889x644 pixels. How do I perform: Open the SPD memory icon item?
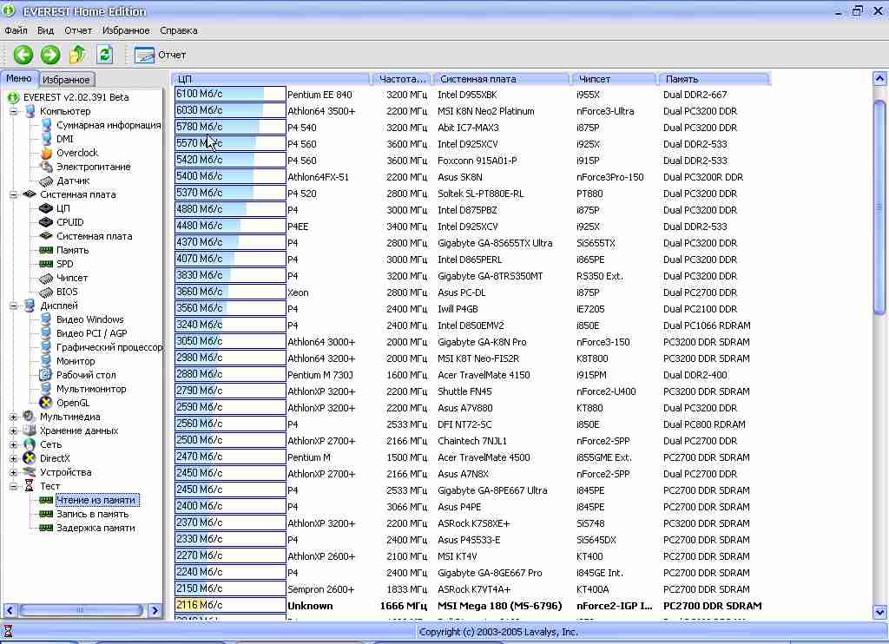point(64,264)
